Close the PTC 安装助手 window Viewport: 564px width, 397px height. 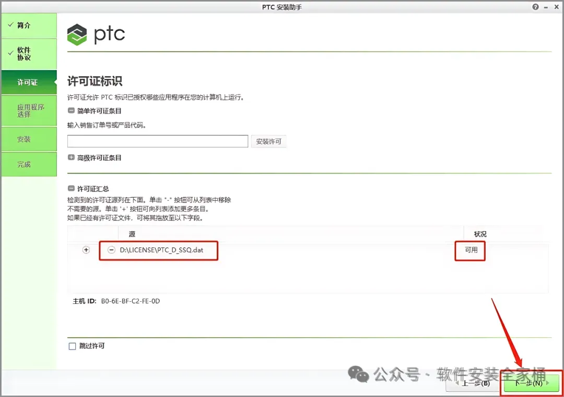coord(556,7)
